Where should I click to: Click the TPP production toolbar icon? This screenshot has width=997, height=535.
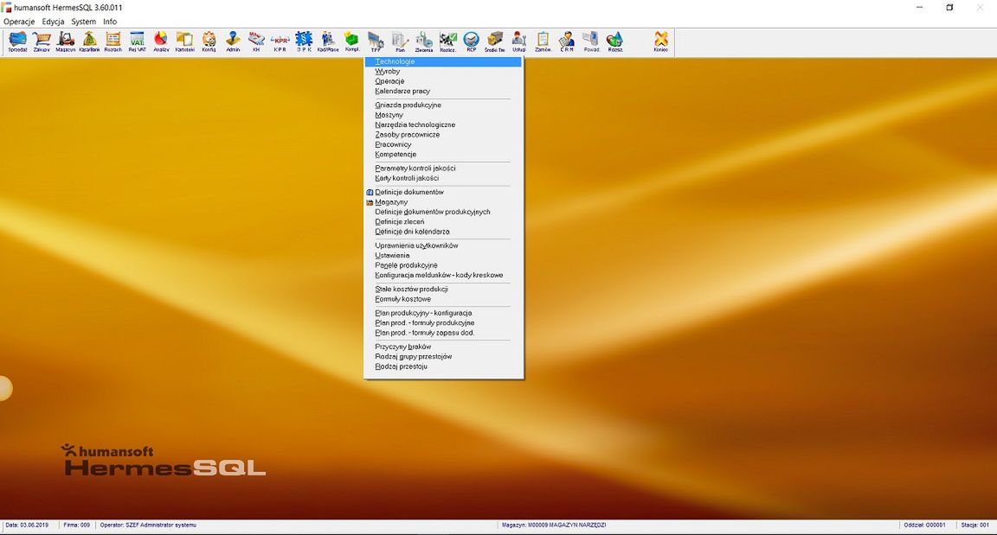[376, 41]
